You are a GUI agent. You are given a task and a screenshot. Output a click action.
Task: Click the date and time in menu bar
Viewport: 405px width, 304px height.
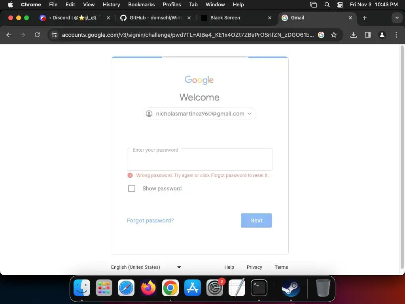[x=373, y=4]
